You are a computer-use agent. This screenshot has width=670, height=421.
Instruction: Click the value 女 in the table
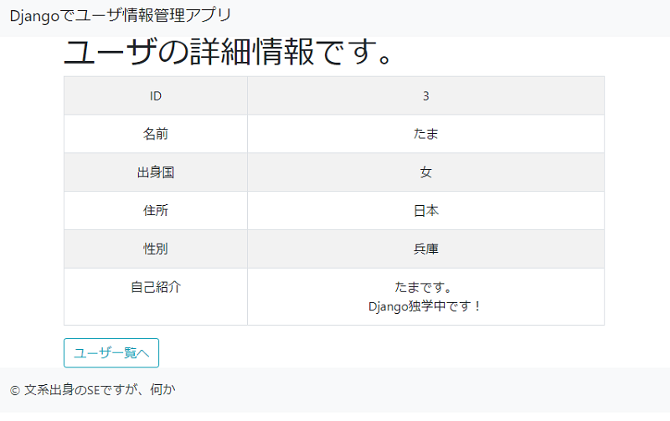point(426,172)
